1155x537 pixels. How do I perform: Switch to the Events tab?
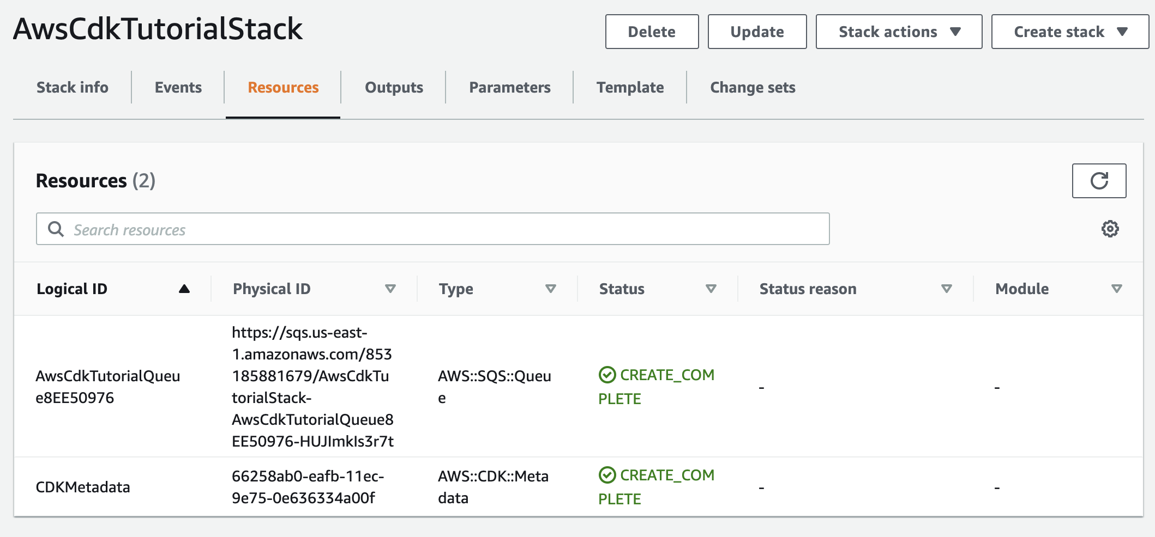tap(177, 87)
